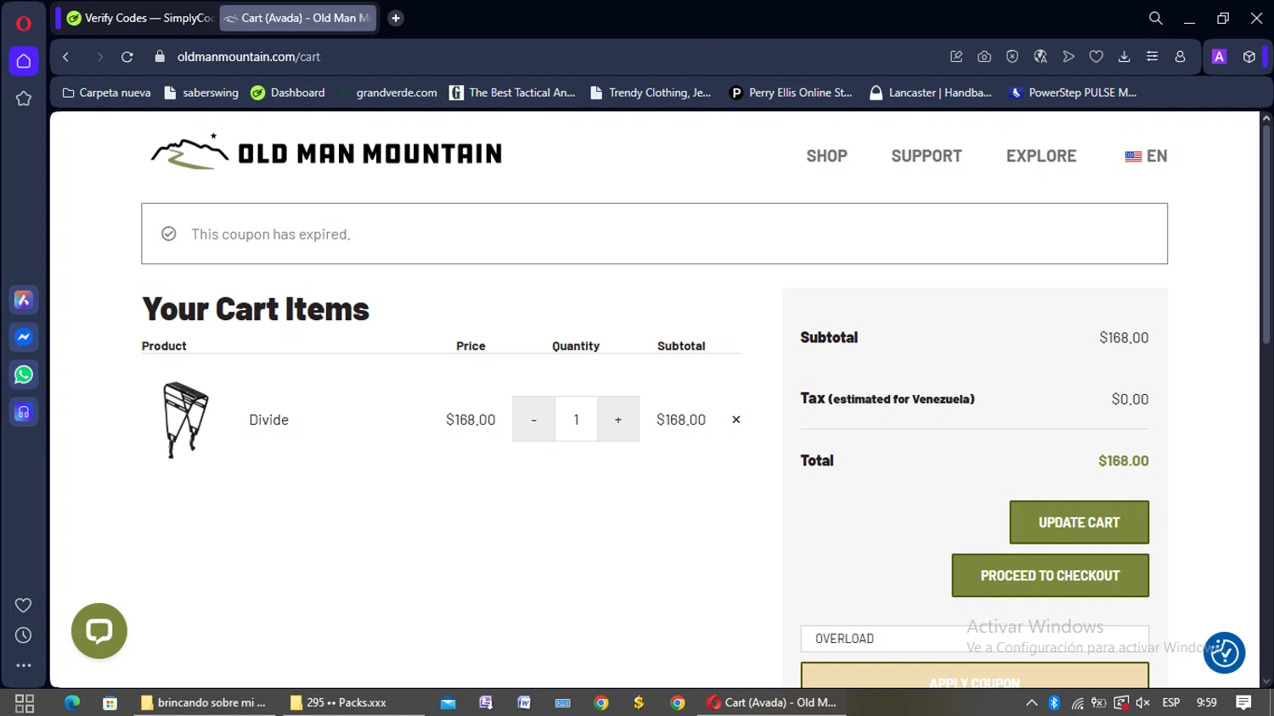The image size is (1274, 716).
Task: Click UPDATE CART button
Action: point(1080,522)
